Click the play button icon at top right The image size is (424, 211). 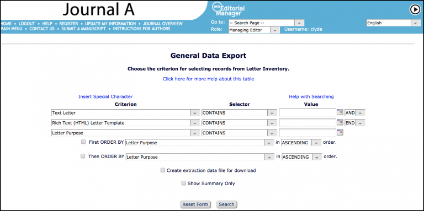point(415,10)
